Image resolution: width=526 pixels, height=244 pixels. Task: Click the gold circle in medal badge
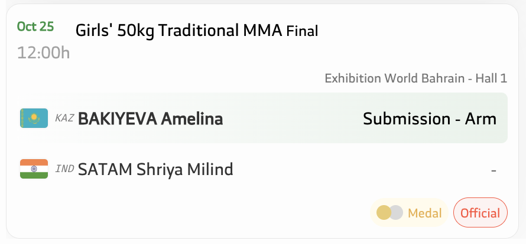[x=384, y=213]
